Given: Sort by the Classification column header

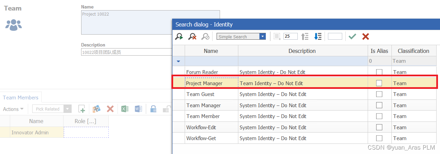Looking at the screenshot, I should 414,51.
